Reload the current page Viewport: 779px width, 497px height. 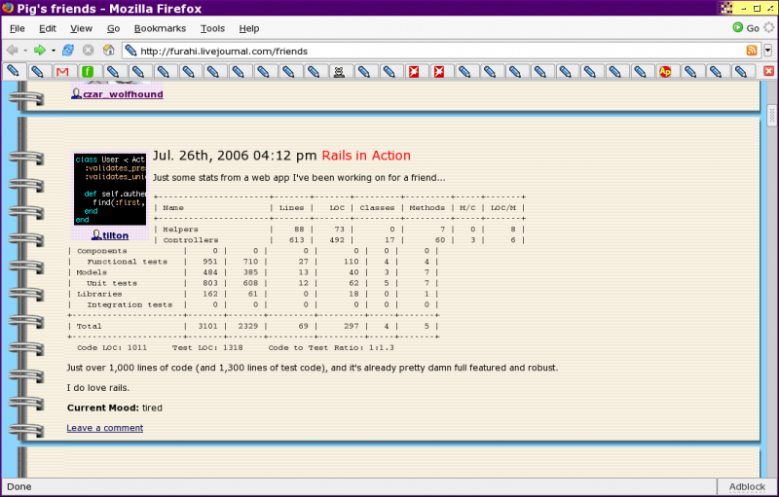point(68,50)
